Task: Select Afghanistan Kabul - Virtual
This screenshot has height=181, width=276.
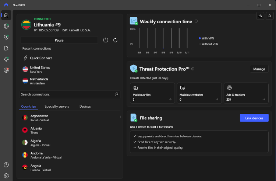Action: click(70, 118)
